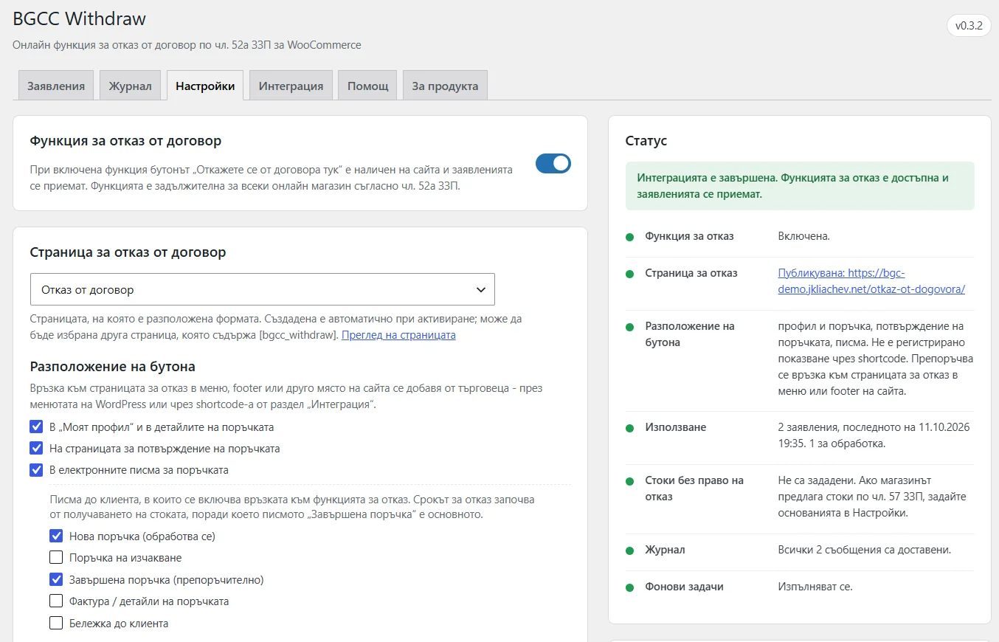Click the green dot beside Страница за отказ
999x642 pixels.
pyautogui.click(x=629, y=274)
